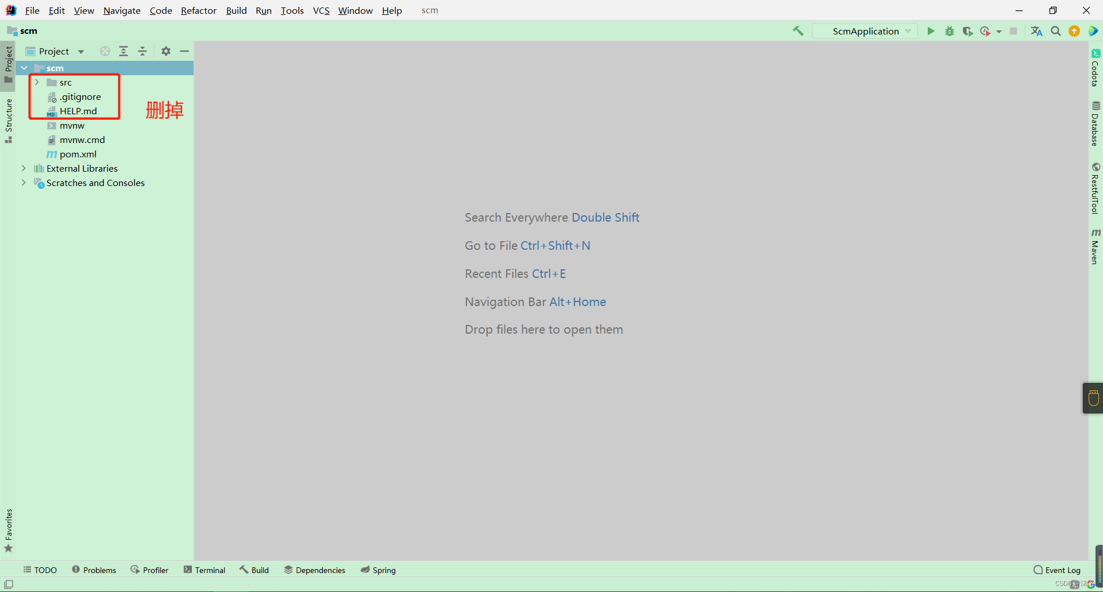1103x592 pixels.
Task: Collapse the scm root folder
Action: click(24, 68)
